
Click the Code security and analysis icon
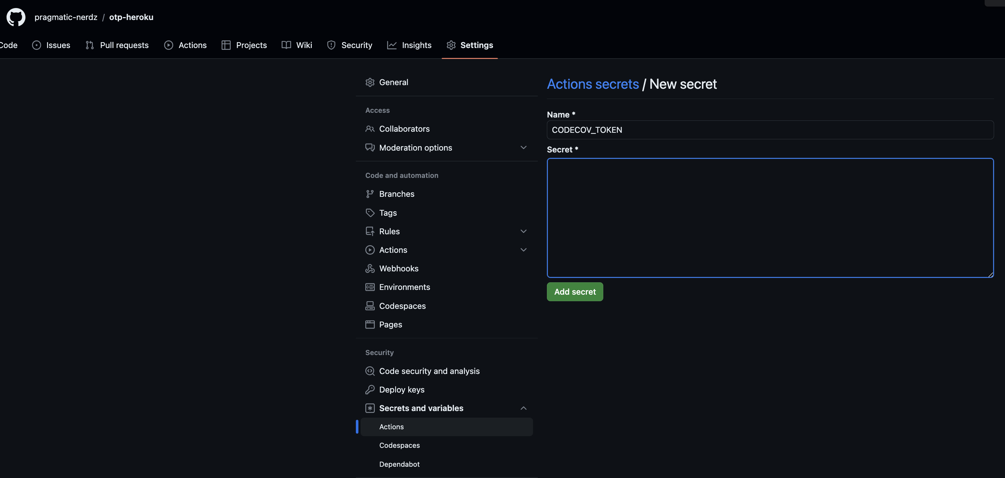click(369, 371)
